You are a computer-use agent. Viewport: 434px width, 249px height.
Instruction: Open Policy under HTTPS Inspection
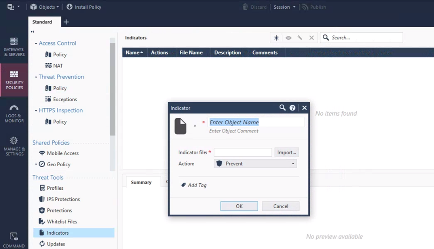(56, 122)
